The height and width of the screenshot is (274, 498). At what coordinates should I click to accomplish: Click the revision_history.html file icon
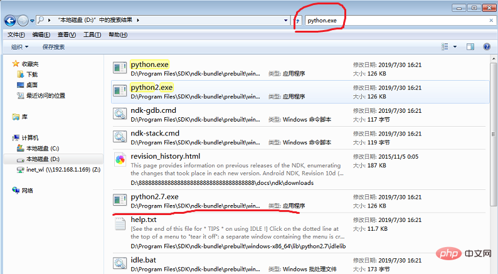pyautogui.click(x=120, y=159)
